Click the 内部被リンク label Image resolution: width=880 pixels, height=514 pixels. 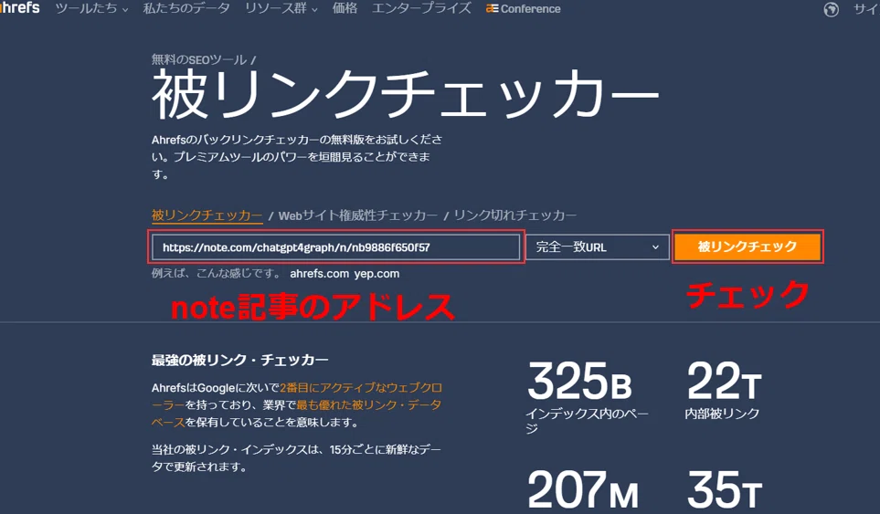point(722,414)
